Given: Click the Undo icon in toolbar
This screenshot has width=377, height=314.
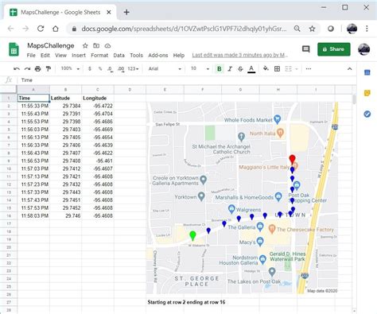Looking at the screenshot, I should coord(17,69).
